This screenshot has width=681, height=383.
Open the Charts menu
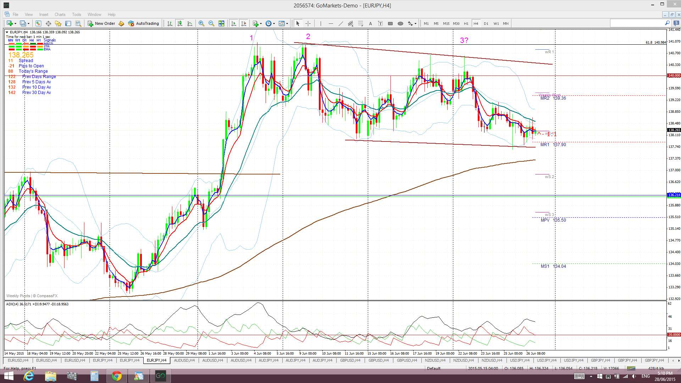click(x=60, y=15)
